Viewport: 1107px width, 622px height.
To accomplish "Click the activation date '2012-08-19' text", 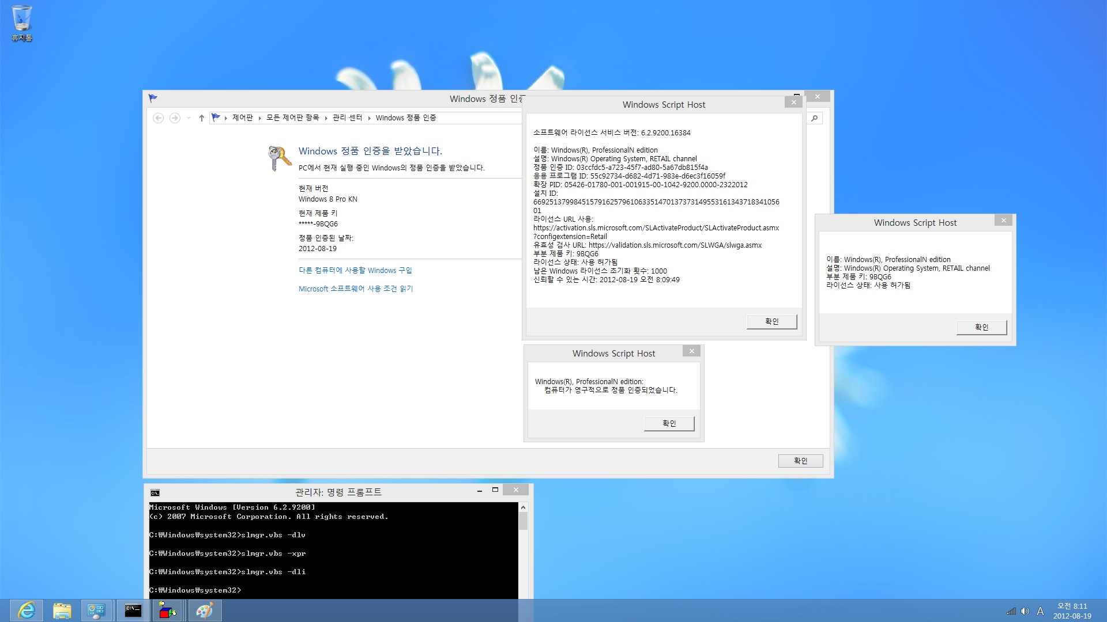I will (x=318, y=249).
